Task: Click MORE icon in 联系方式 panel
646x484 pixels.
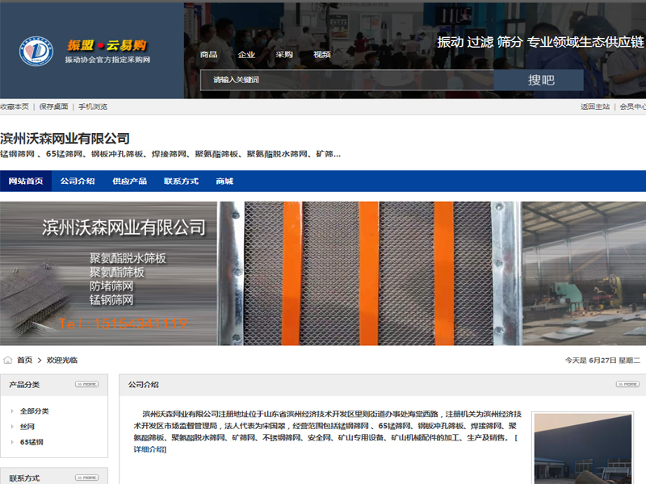Action: pos(86,478)
